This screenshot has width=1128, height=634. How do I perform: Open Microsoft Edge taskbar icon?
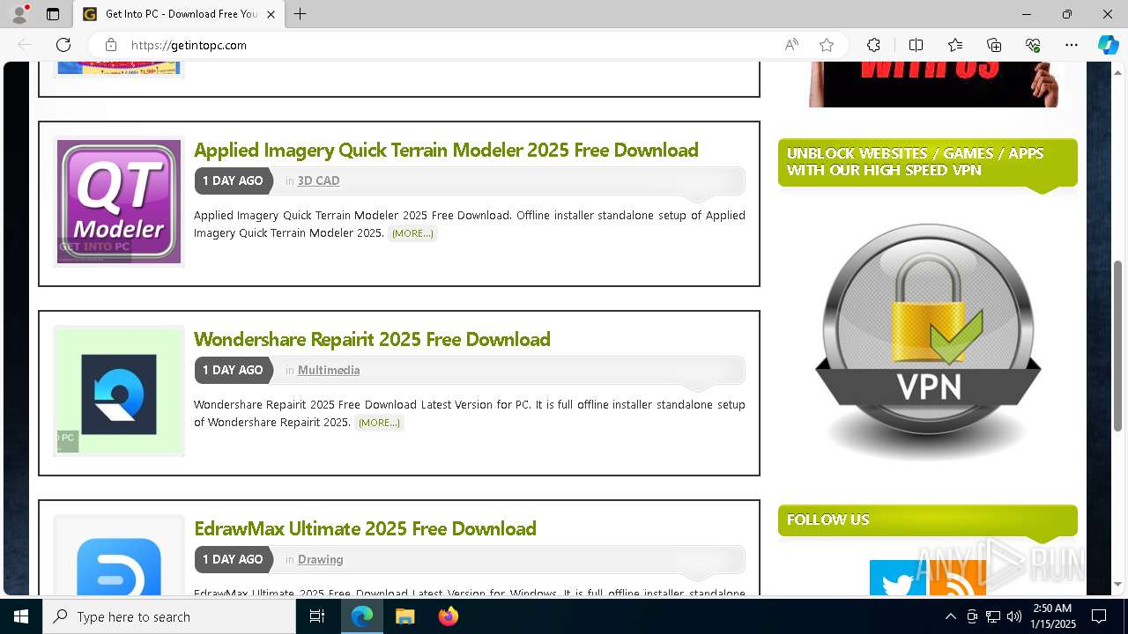(362, 616)
